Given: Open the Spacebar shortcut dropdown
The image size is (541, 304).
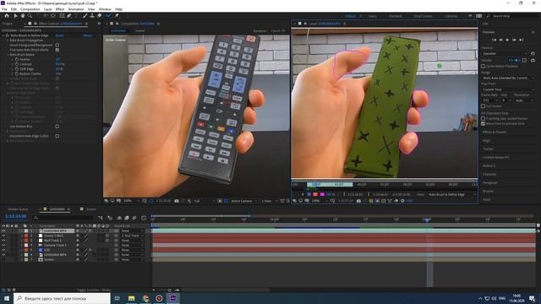Looking at the screenshot, I should coord(505,53).
